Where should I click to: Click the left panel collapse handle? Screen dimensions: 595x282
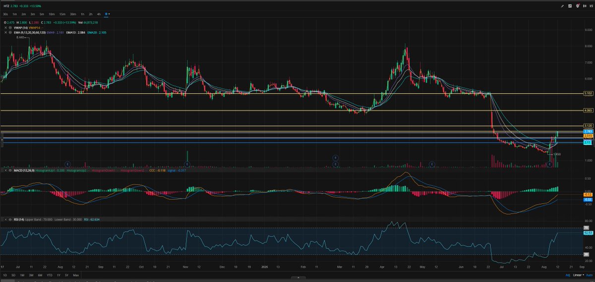[x=1, y=141]
